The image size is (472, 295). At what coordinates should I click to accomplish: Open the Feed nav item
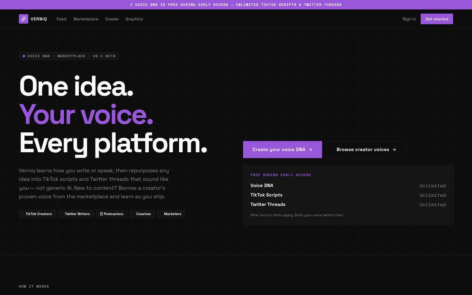pos(61,19)
